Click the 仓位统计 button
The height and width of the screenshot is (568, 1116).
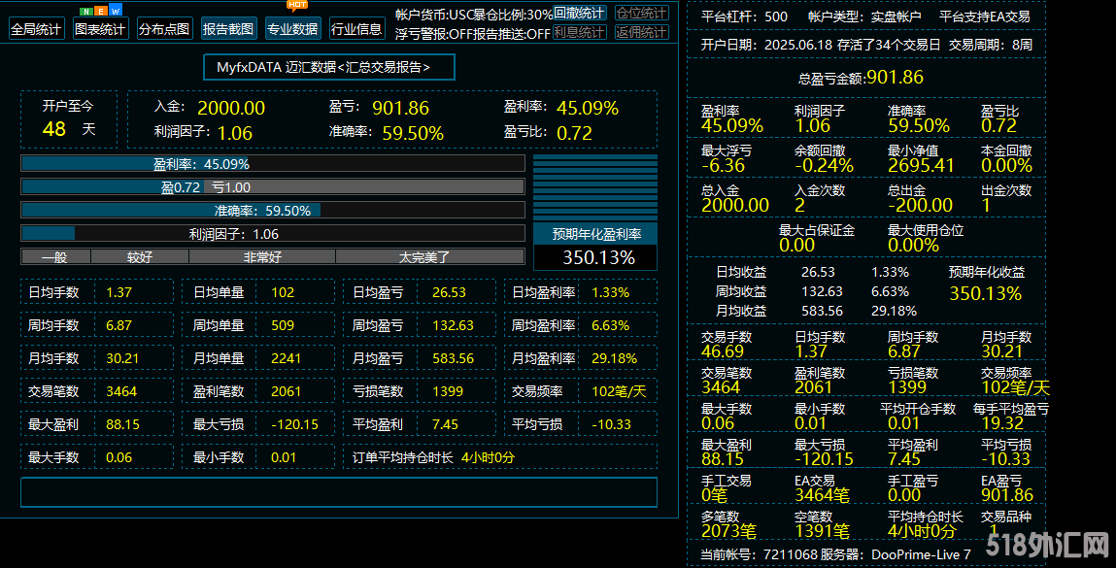click(x=641, y=14)
